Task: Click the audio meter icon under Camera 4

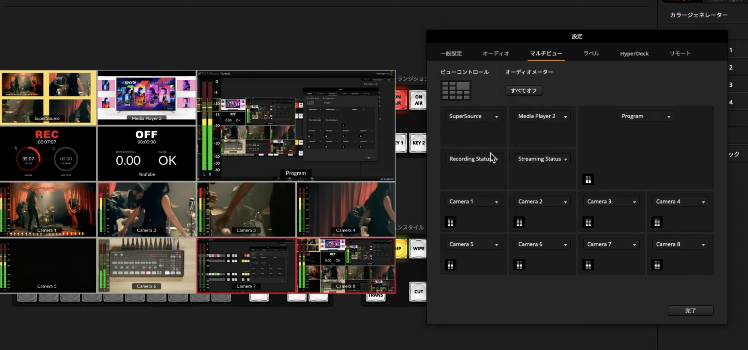Action: [x=657, y=222]
